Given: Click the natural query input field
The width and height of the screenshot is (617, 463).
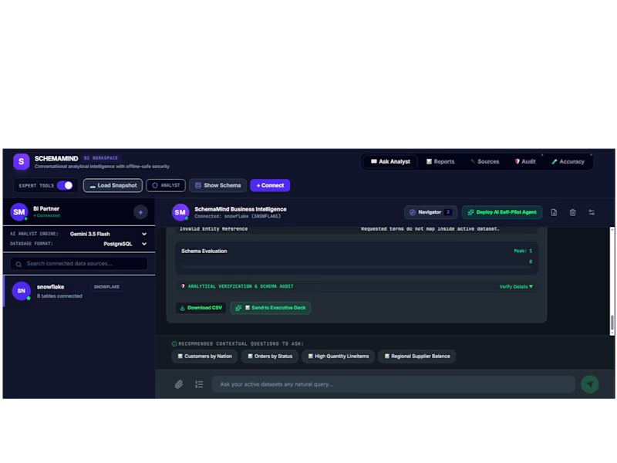Looking at the screenshot, I should tap(393, 384).
